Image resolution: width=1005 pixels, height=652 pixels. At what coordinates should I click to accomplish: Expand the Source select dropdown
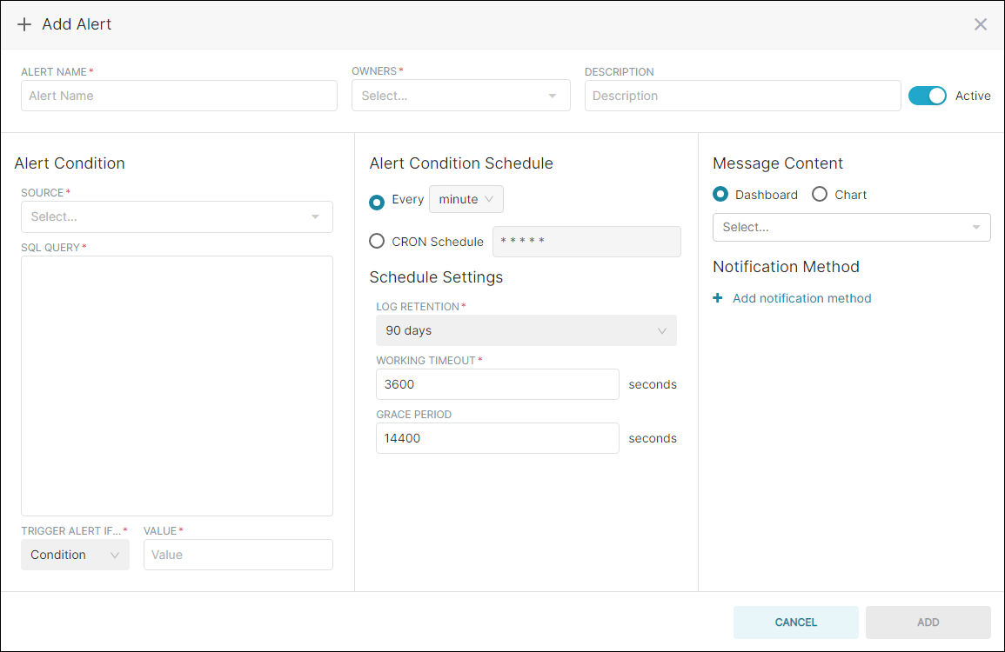pyautogui.click(x=177, y=216)
